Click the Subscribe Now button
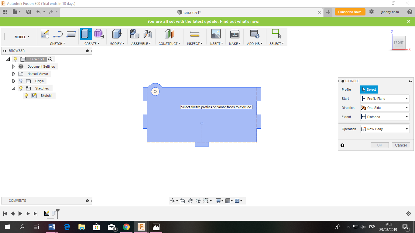 click(x=349, y=12)
